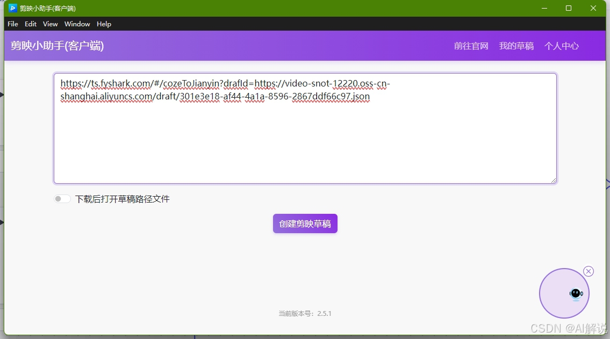Click the 当前版本号：2.5.1 version text
The image size is (610, 339).
305,313
